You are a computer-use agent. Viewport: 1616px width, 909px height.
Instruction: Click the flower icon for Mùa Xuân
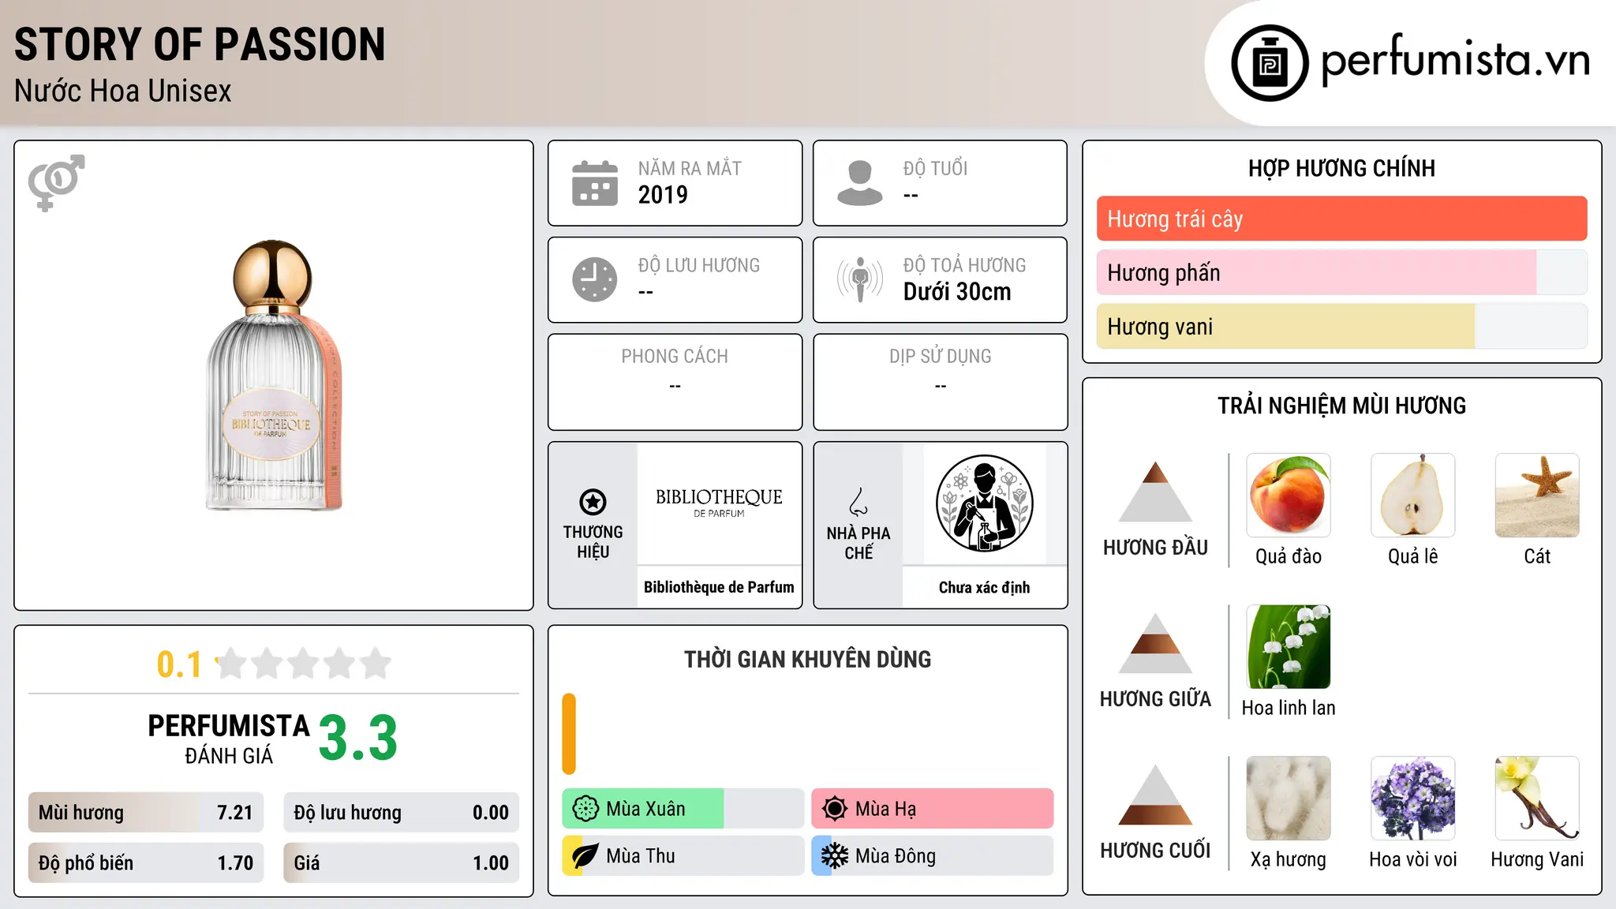pos(585,809)
